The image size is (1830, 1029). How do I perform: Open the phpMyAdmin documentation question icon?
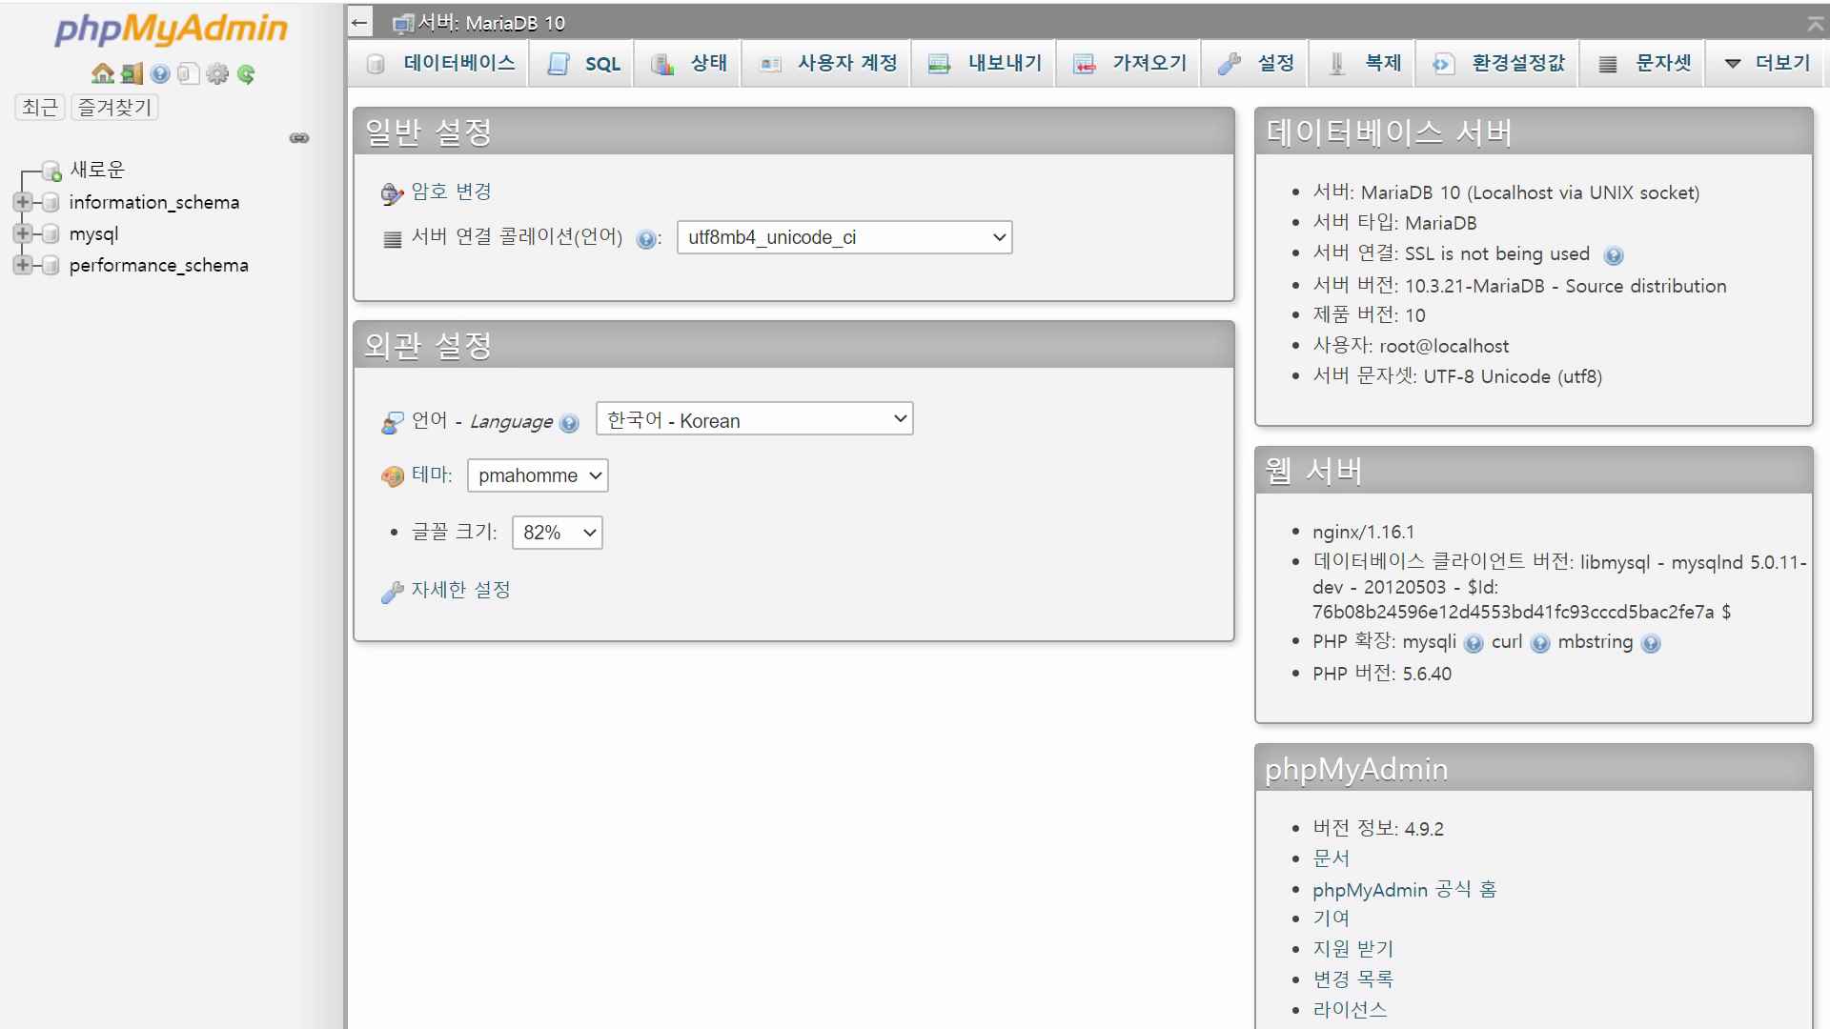pyautogui.click(x=160, y=73)
